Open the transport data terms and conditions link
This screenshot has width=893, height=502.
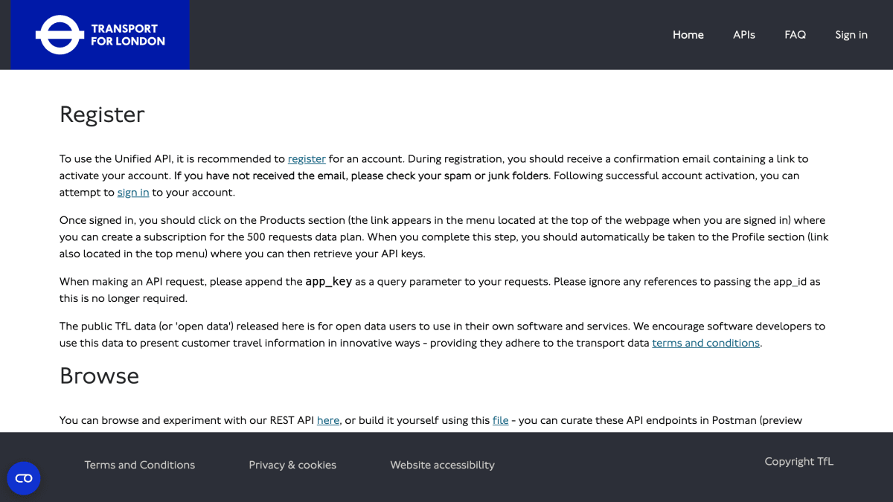[706, 344]
